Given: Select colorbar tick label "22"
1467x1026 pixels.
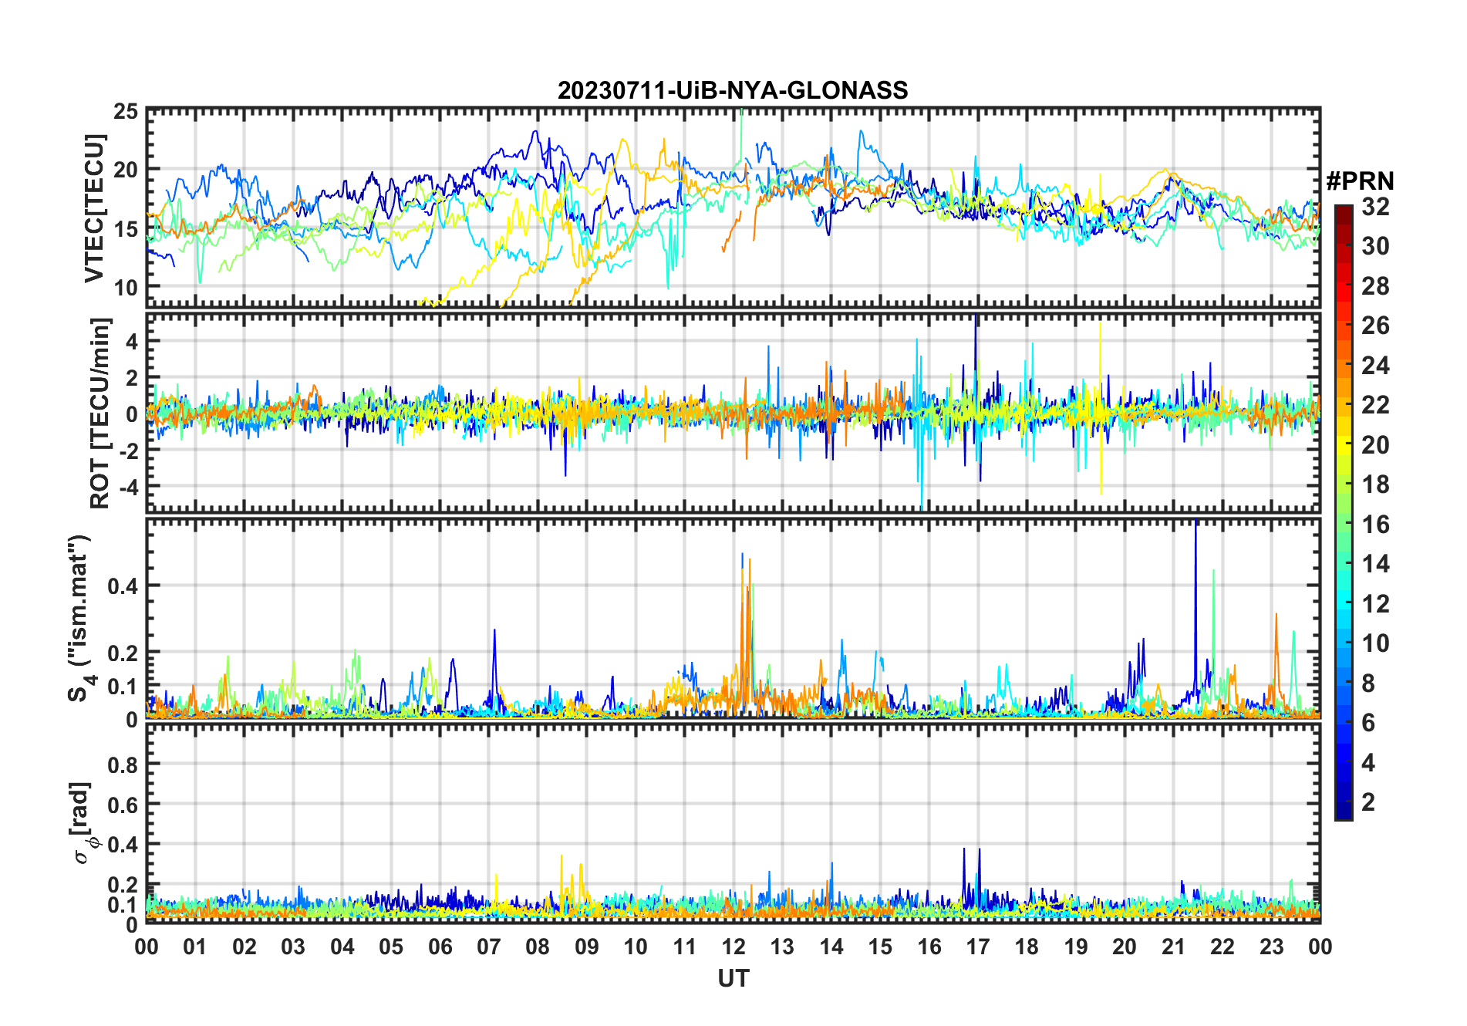Looking at the screenshot, I should point(1375,405).
